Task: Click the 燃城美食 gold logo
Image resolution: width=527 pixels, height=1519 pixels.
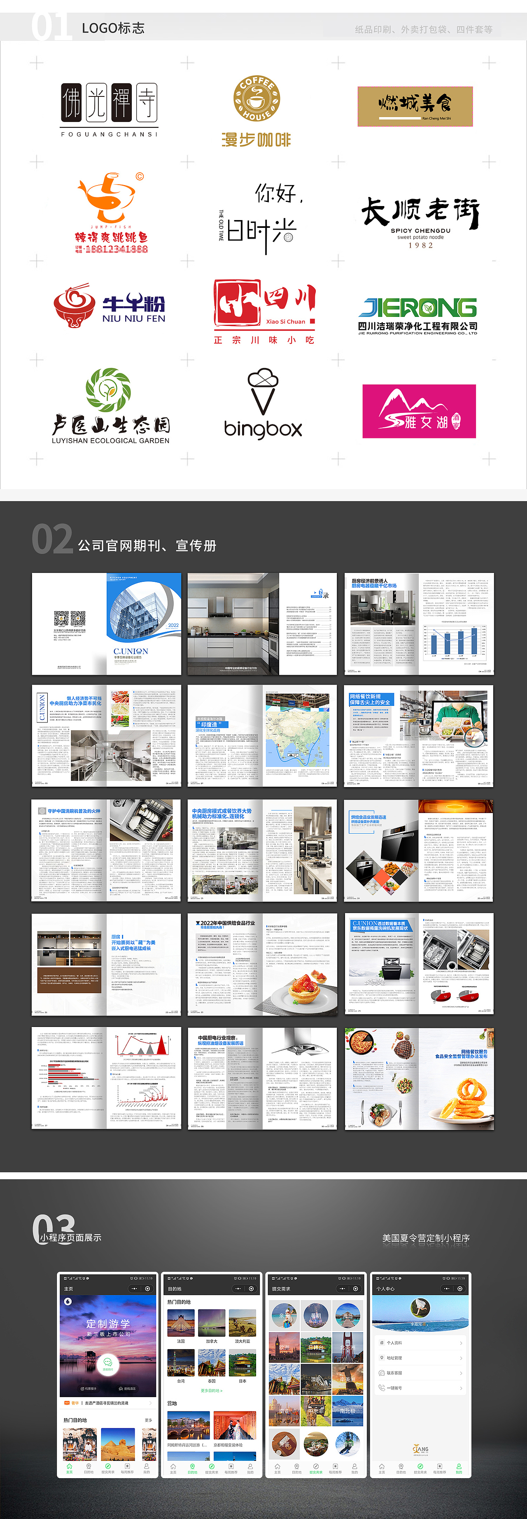Action: click(x=415, y=106)
